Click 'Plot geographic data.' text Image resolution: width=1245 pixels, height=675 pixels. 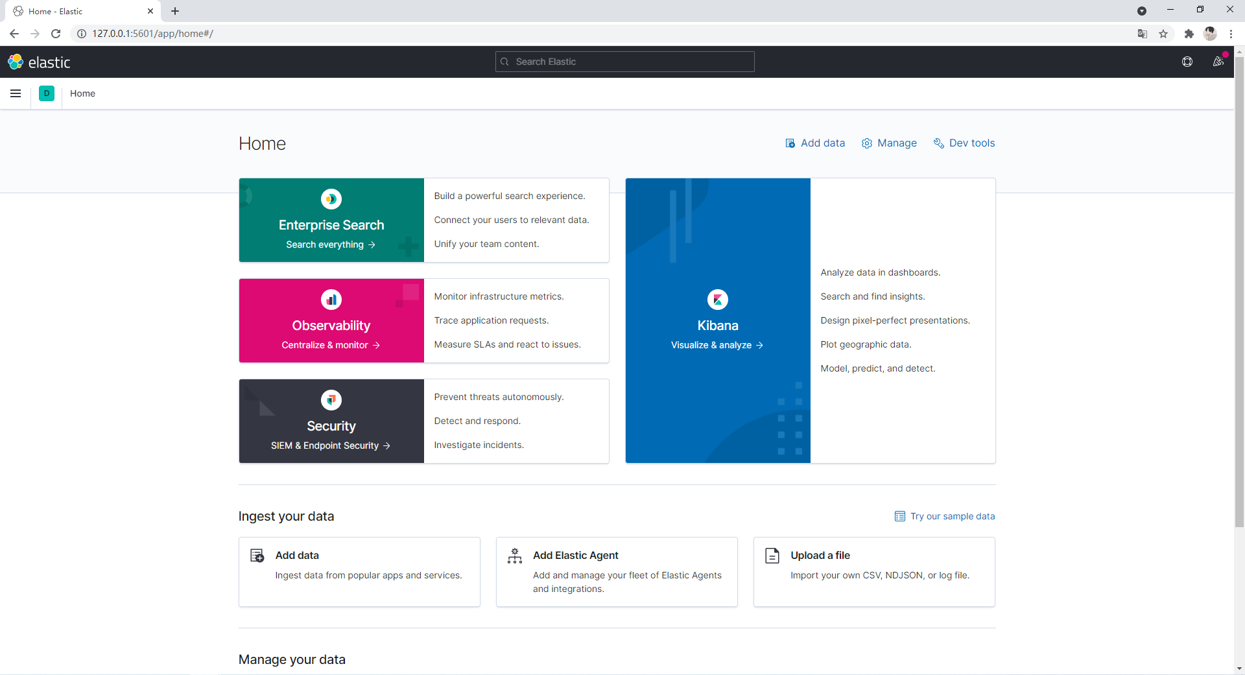pos(866,344)
